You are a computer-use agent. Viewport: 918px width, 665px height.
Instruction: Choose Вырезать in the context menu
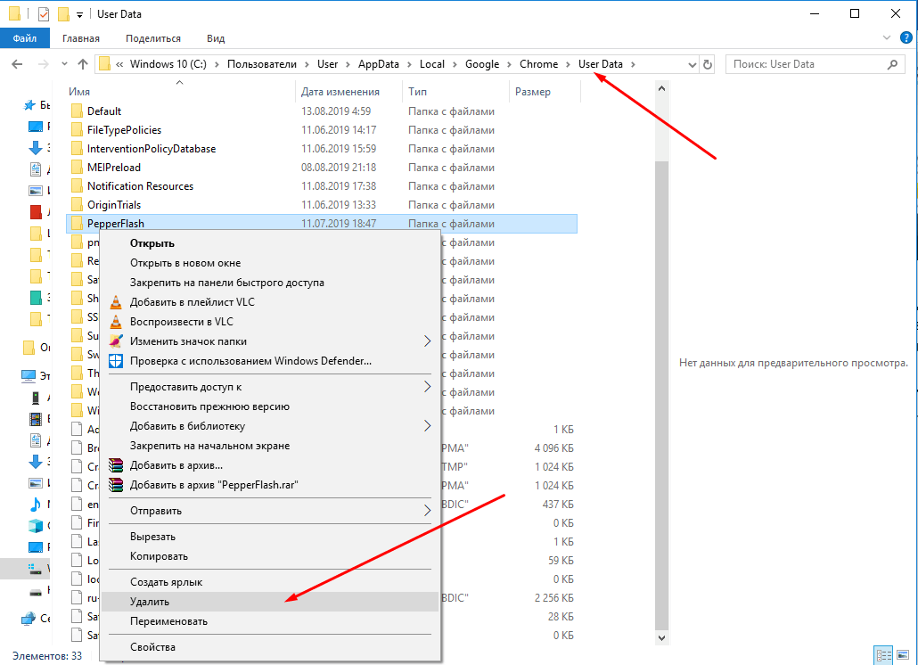pyautogui.click(x=270, y=537)
